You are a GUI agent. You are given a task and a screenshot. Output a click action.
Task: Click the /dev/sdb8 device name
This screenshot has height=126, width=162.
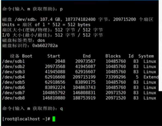(13, 98)
